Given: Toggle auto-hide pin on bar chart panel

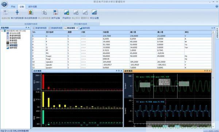Looking at the screenshot, I should [x=116, y=71].
